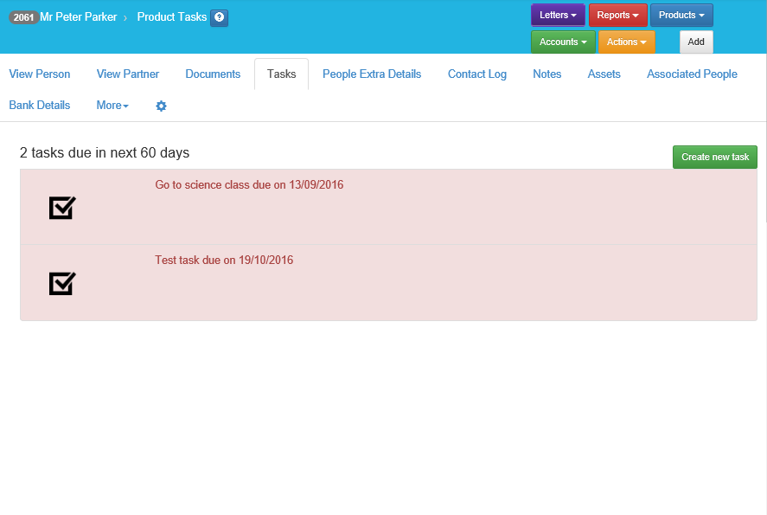
Task: Go to the View Person tab
Action: tap(40, 74)
